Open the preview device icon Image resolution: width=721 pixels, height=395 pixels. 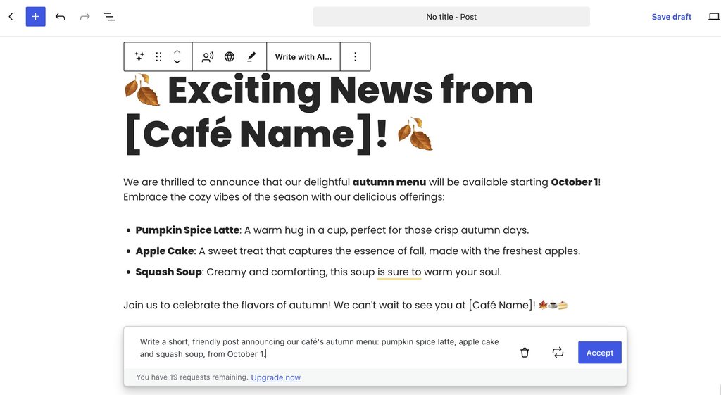click(x=714, y=17)
